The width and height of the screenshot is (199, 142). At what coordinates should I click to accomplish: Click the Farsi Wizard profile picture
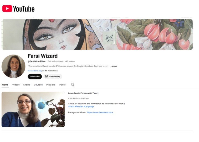tap(13, 66)
